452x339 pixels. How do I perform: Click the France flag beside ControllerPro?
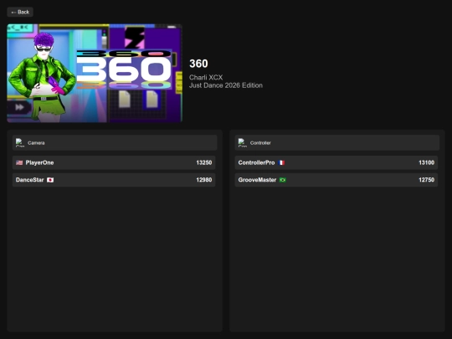coord(281,162)
